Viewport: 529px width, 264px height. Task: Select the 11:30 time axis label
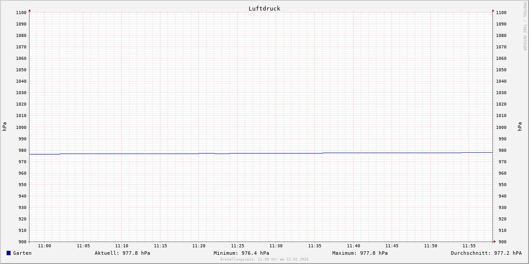[276, 246]
